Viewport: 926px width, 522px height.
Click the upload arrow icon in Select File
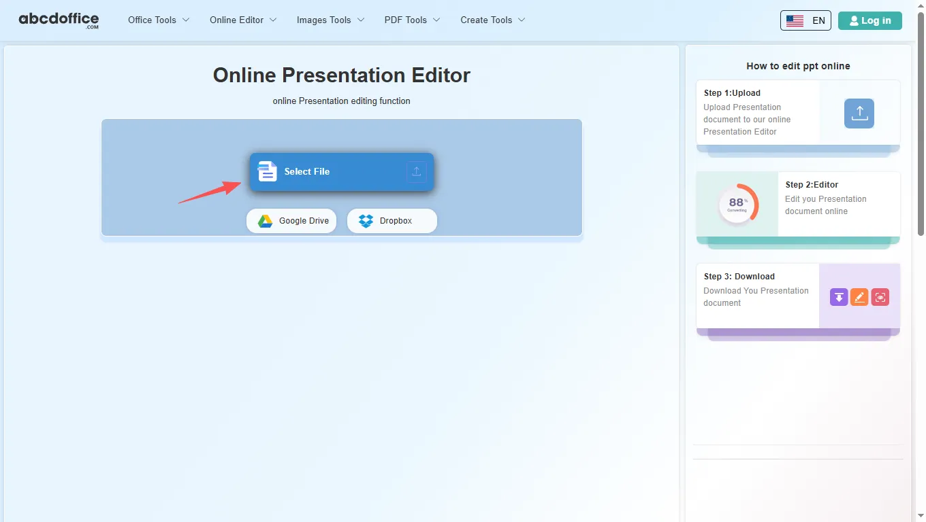pyautogui.click(x=417, y=172)
